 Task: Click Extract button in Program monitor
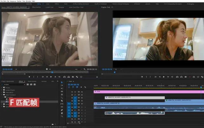coord(181,77)
